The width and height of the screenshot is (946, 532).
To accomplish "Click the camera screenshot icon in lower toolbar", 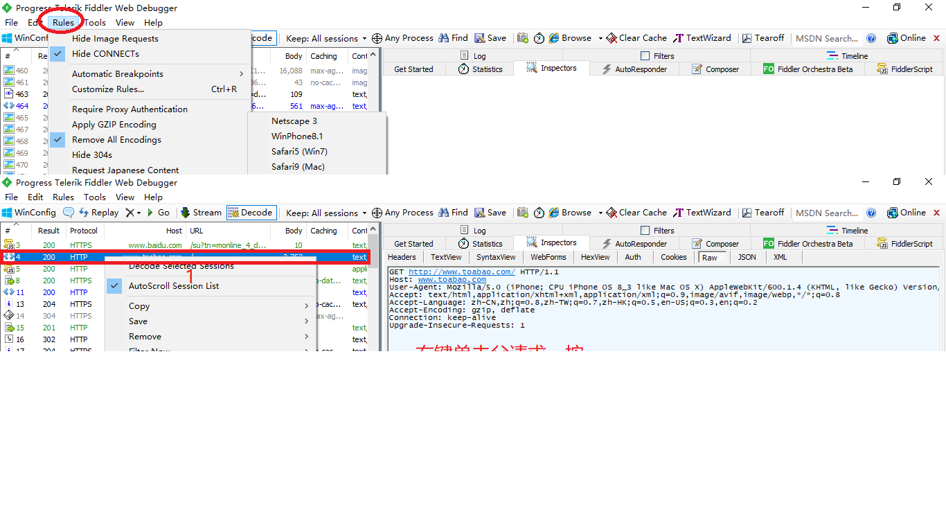I will [x=523, y=213].
